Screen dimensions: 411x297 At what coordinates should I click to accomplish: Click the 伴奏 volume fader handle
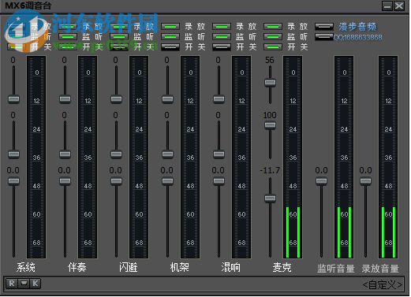[65, 181]
